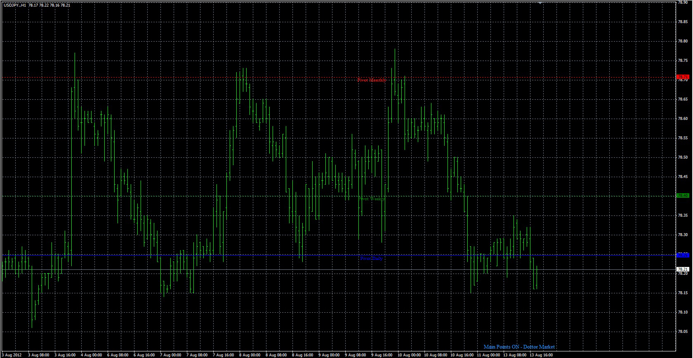
Task: Click the 7 Aug 16:00 time label
Action: pyautogui.click(x=224, y=355)
